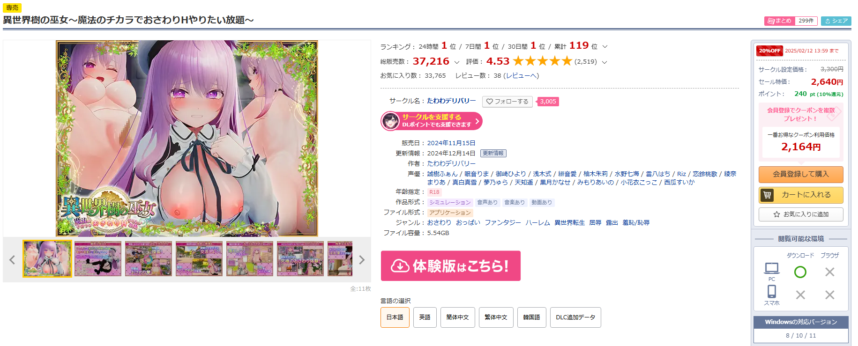Image resolution: width=858 pixels, height=346 pixels.
Task: Expand the total sales count chevron
Action: pyautogui.click(x=457, y=62)
